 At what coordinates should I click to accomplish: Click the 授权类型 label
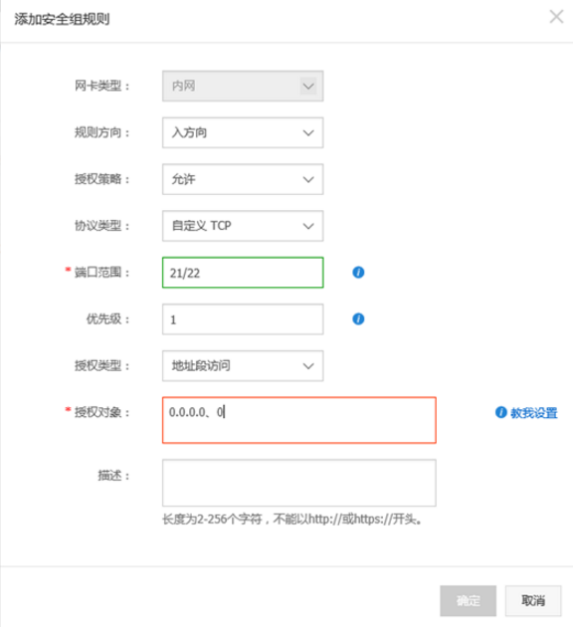pos(101,365)
